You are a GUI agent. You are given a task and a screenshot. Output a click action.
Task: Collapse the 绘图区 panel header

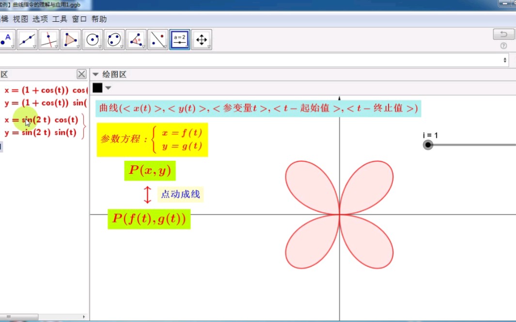click(95, 74)
